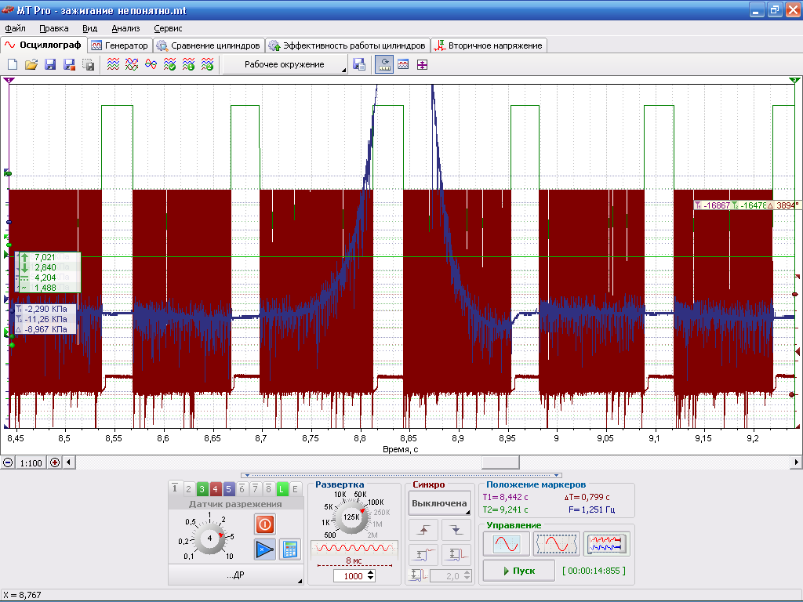Click the waveform icon with number 1 badge

188,64
